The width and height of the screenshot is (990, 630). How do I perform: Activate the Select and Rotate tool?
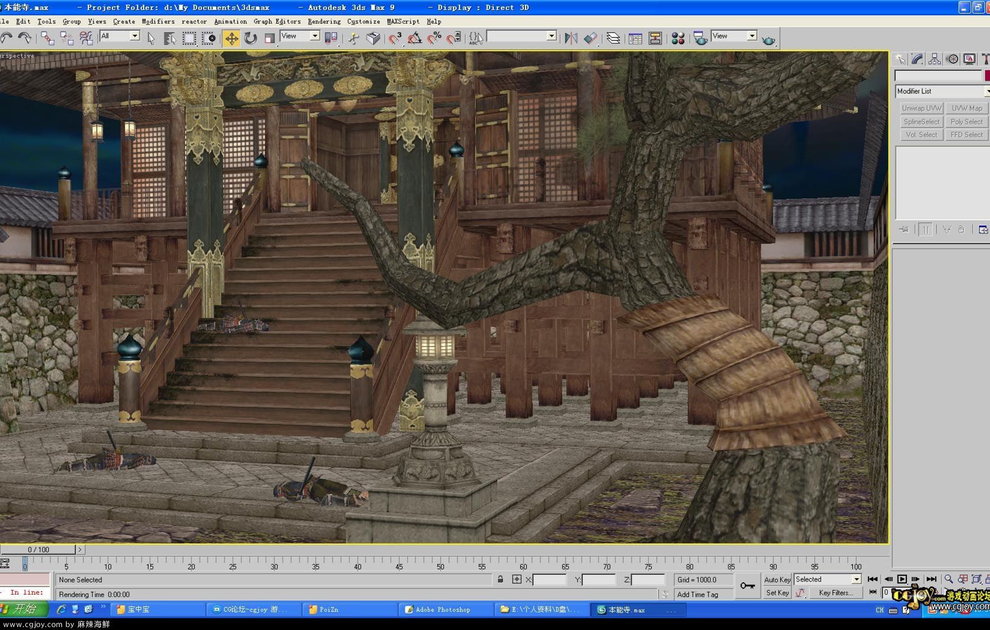coord(251,38)
